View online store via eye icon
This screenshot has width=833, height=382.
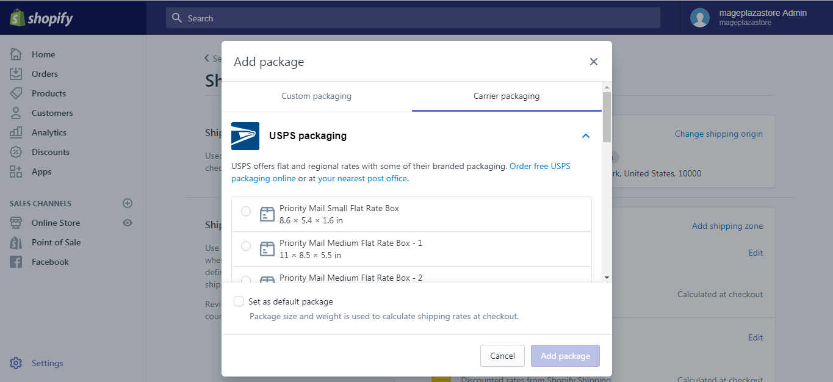tap(128, 223)
